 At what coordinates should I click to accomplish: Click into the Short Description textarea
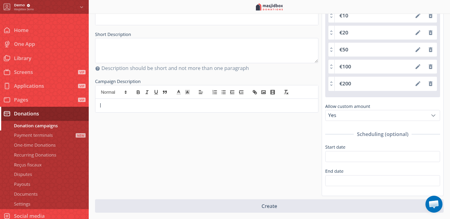click(x=207, y=51)
